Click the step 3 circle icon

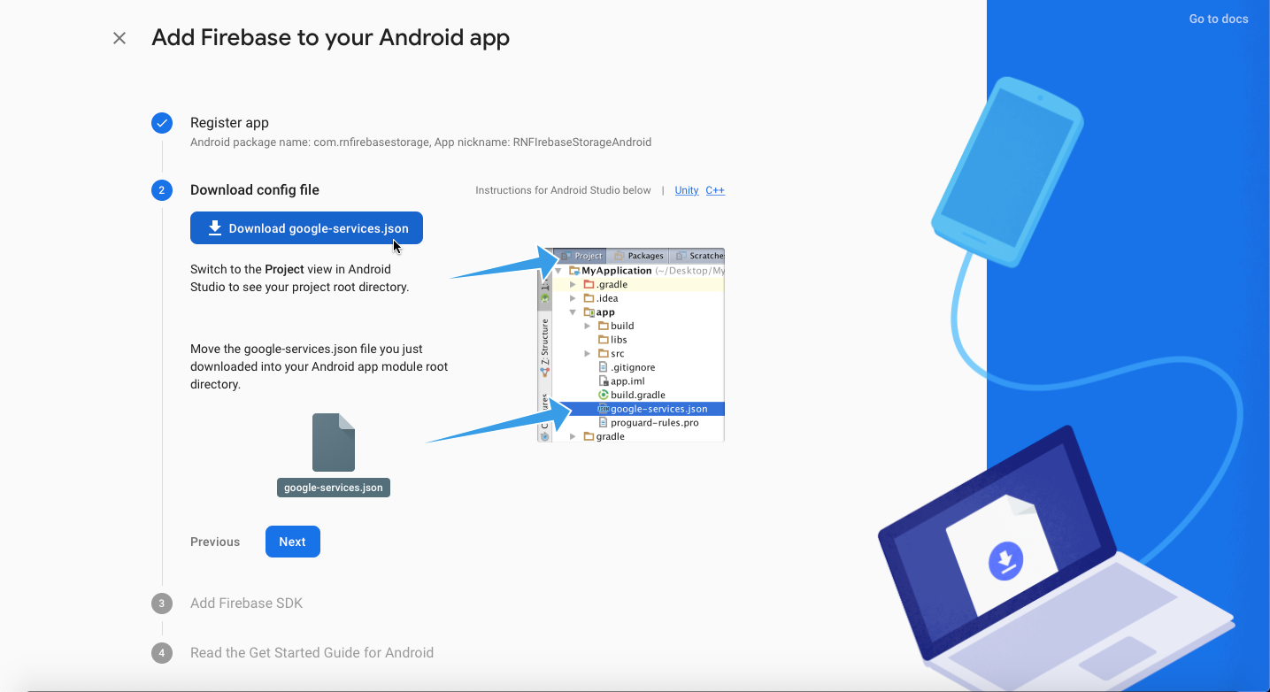[161, 604]
